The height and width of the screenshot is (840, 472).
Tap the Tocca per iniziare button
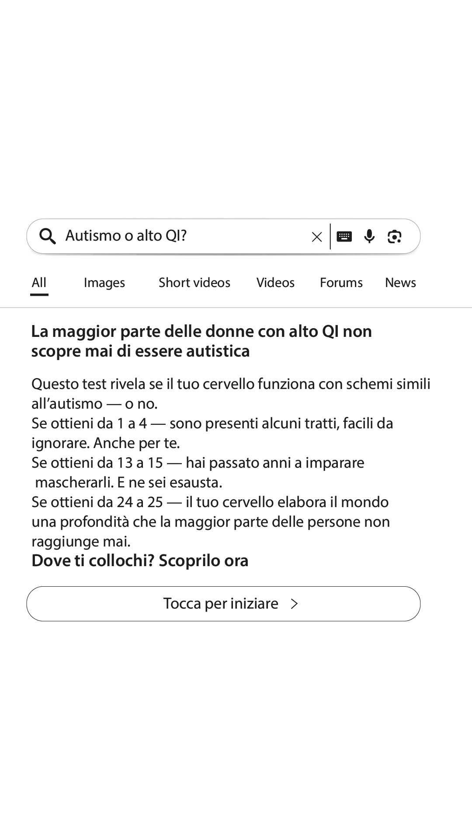223,604
